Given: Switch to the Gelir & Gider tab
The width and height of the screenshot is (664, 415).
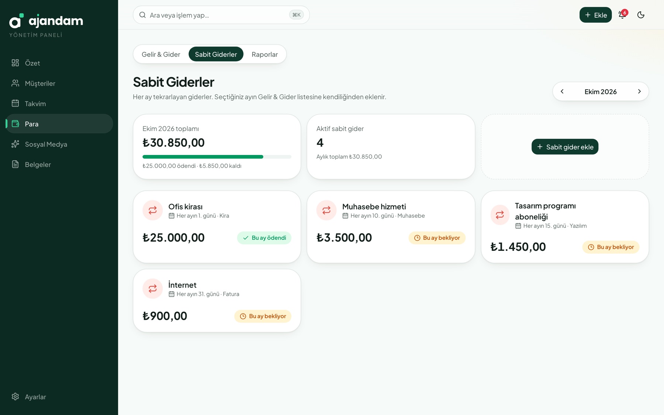Looking at the screenshot, I should click(161, 54).
